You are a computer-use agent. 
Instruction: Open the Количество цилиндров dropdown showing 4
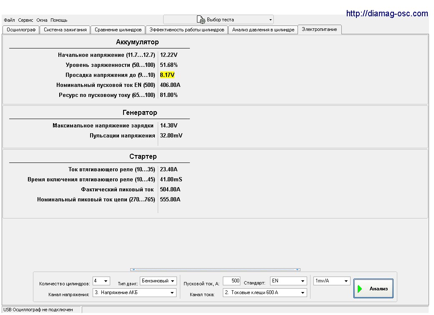101,281
